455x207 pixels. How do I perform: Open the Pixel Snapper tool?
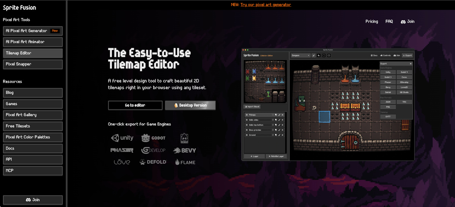coord(33,64)
